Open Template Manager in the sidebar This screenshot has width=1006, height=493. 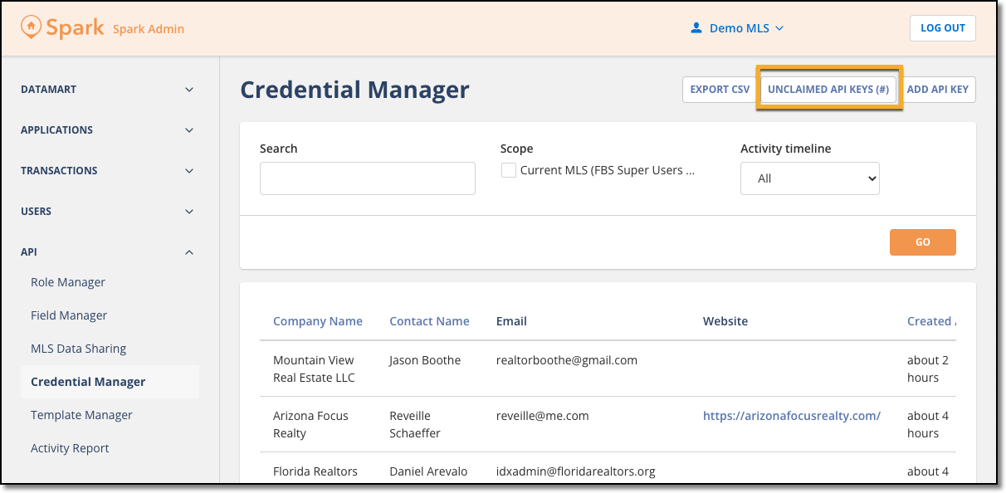81,415
